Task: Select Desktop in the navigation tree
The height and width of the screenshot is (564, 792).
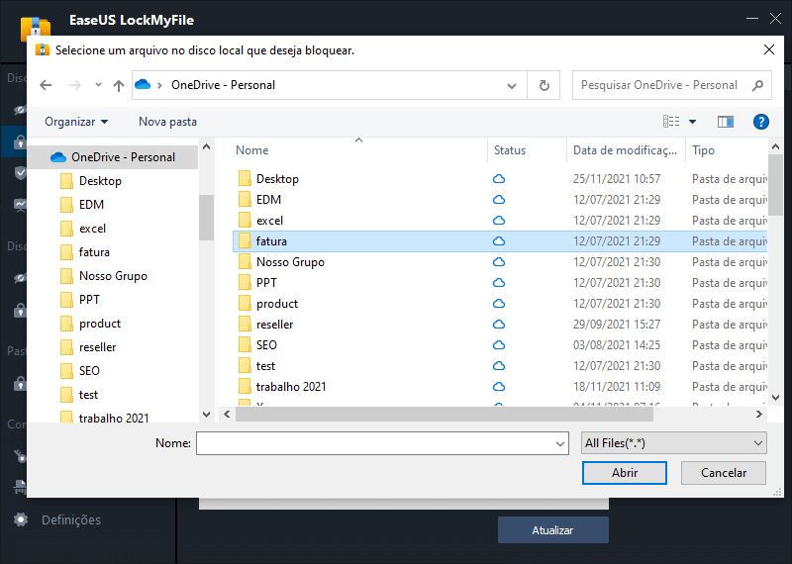Action: pos(100,181)
